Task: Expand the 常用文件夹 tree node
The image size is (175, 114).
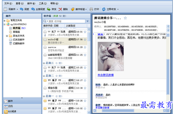Action: [5, 21]
